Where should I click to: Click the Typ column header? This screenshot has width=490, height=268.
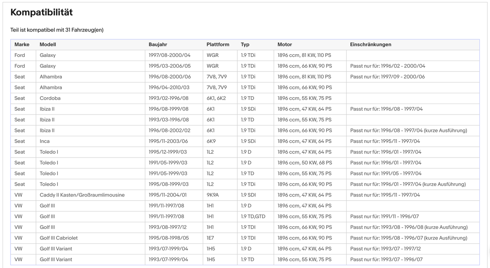point(245,44)
